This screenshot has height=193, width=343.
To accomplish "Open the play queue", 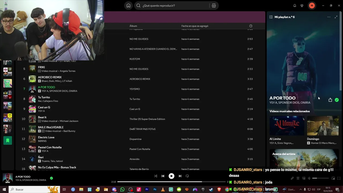I will point(298,178).
